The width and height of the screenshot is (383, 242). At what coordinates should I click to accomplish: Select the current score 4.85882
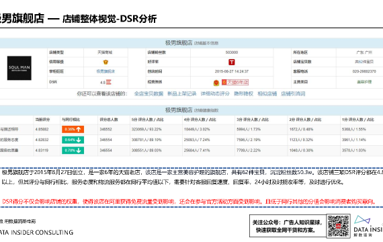42,129
